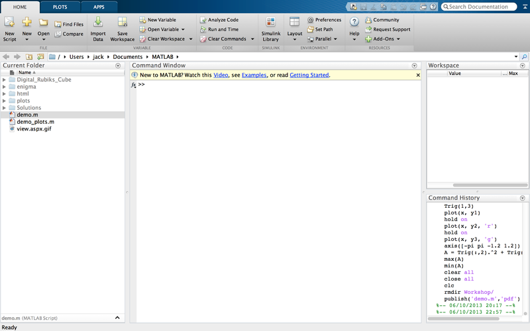Expand the enigma folder

[4, 87]
